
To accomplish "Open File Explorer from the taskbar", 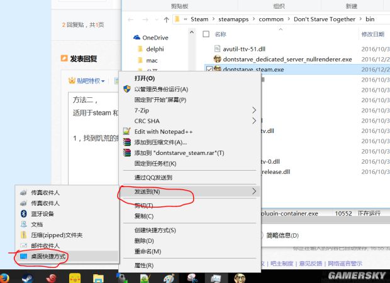I will tap(98, 279).
